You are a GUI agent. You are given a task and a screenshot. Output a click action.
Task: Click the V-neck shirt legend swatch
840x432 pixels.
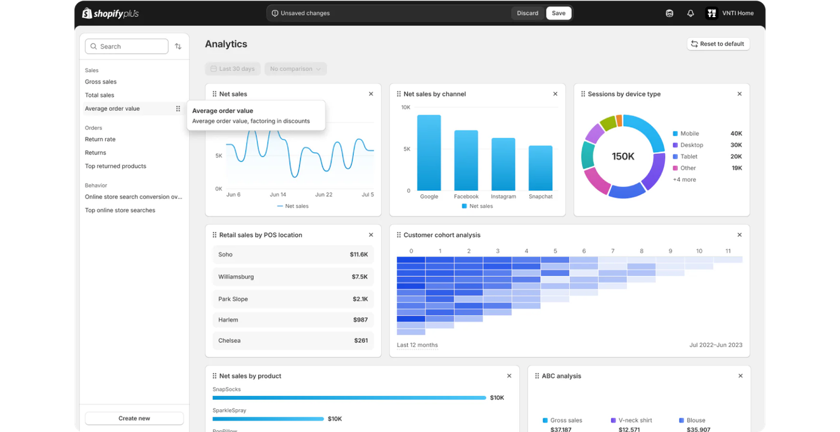(613, 421)
